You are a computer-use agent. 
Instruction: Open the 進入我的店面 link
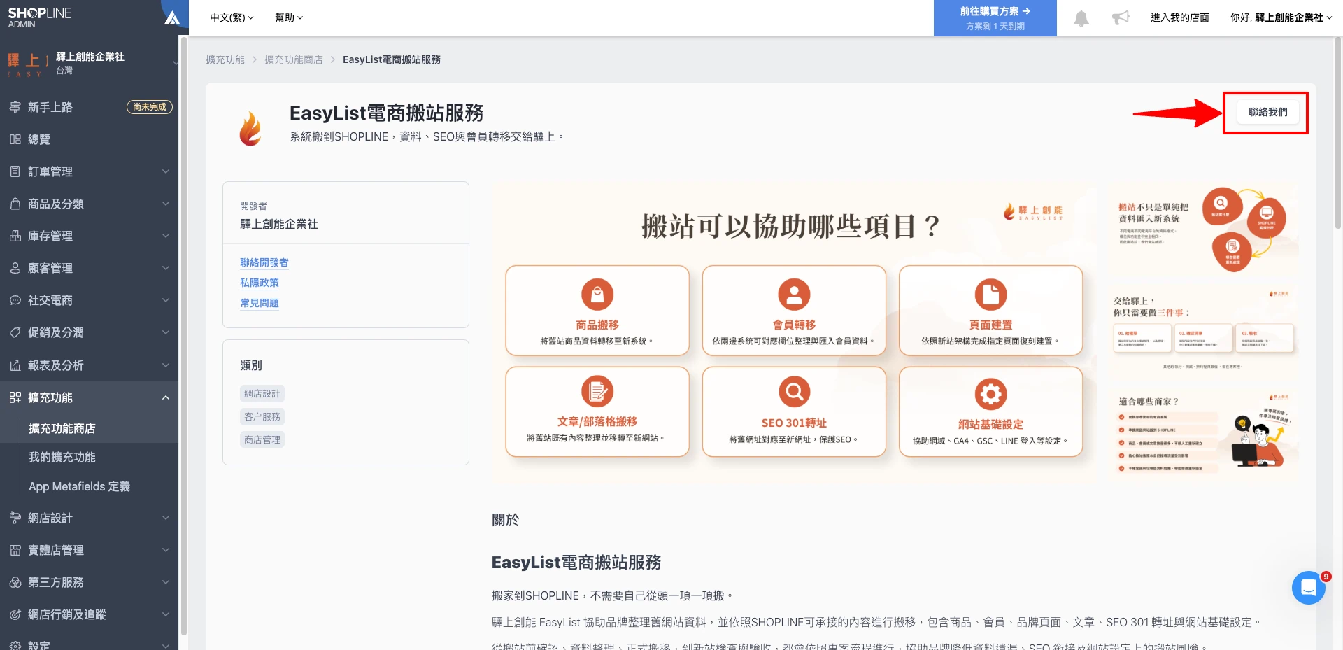[1179, 17]
